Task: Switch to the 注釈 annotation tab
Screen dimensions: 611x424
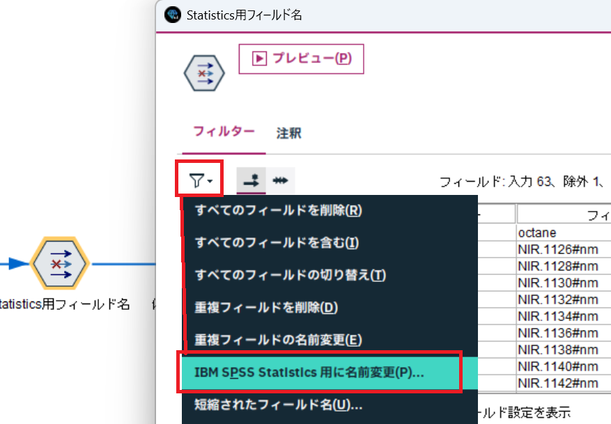Action: pos(288,133)
